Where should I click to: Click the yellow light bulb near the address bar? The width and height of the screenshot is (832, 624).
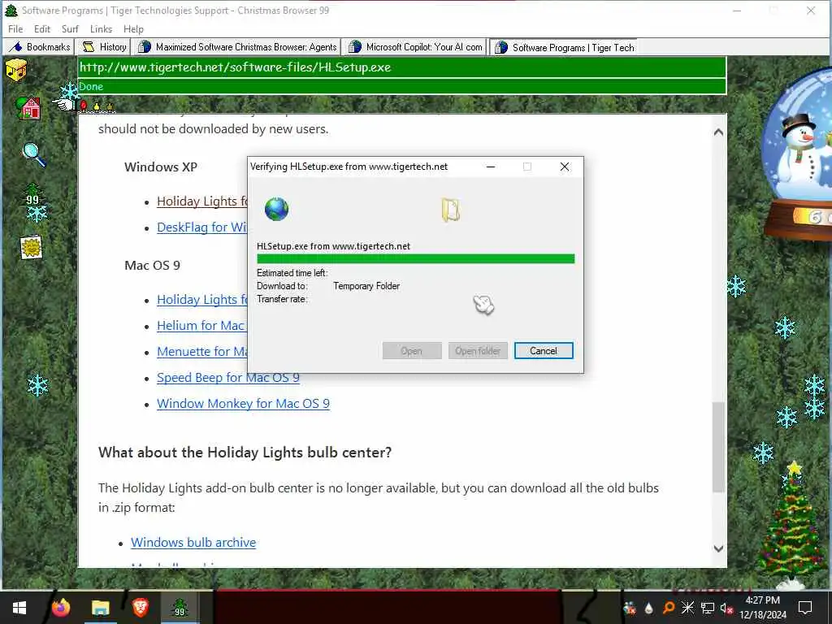click(x=97, y=106)
